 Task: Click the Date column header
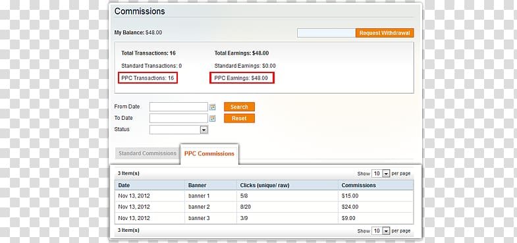[x=150, y=185]
